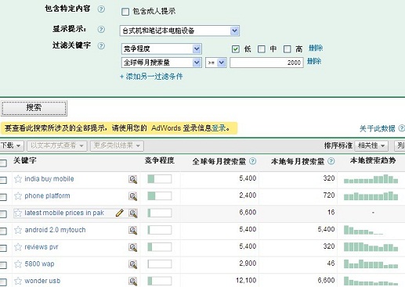405x287 pixels.
Task: Sort by 竞争程度 column header
Action: click(x=160, y=160)
